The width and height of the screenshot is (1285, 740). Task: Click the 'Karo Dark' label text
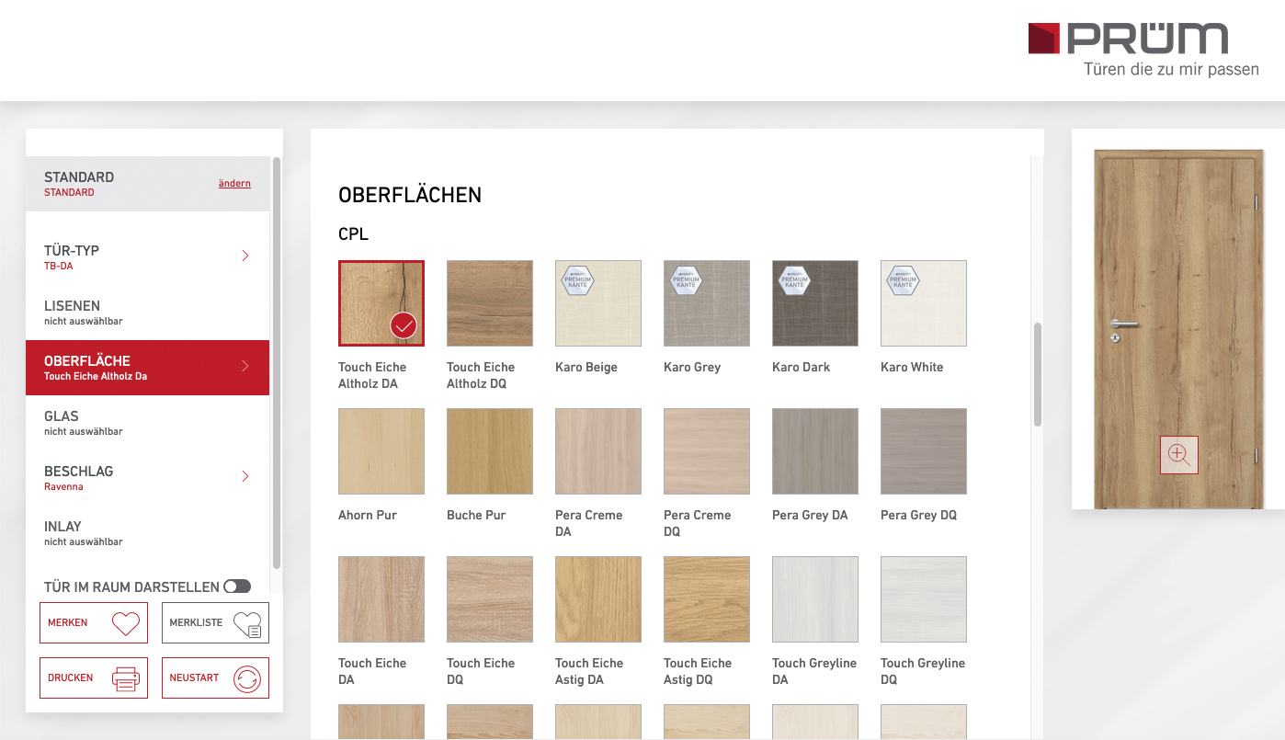[x=801, y=367]
